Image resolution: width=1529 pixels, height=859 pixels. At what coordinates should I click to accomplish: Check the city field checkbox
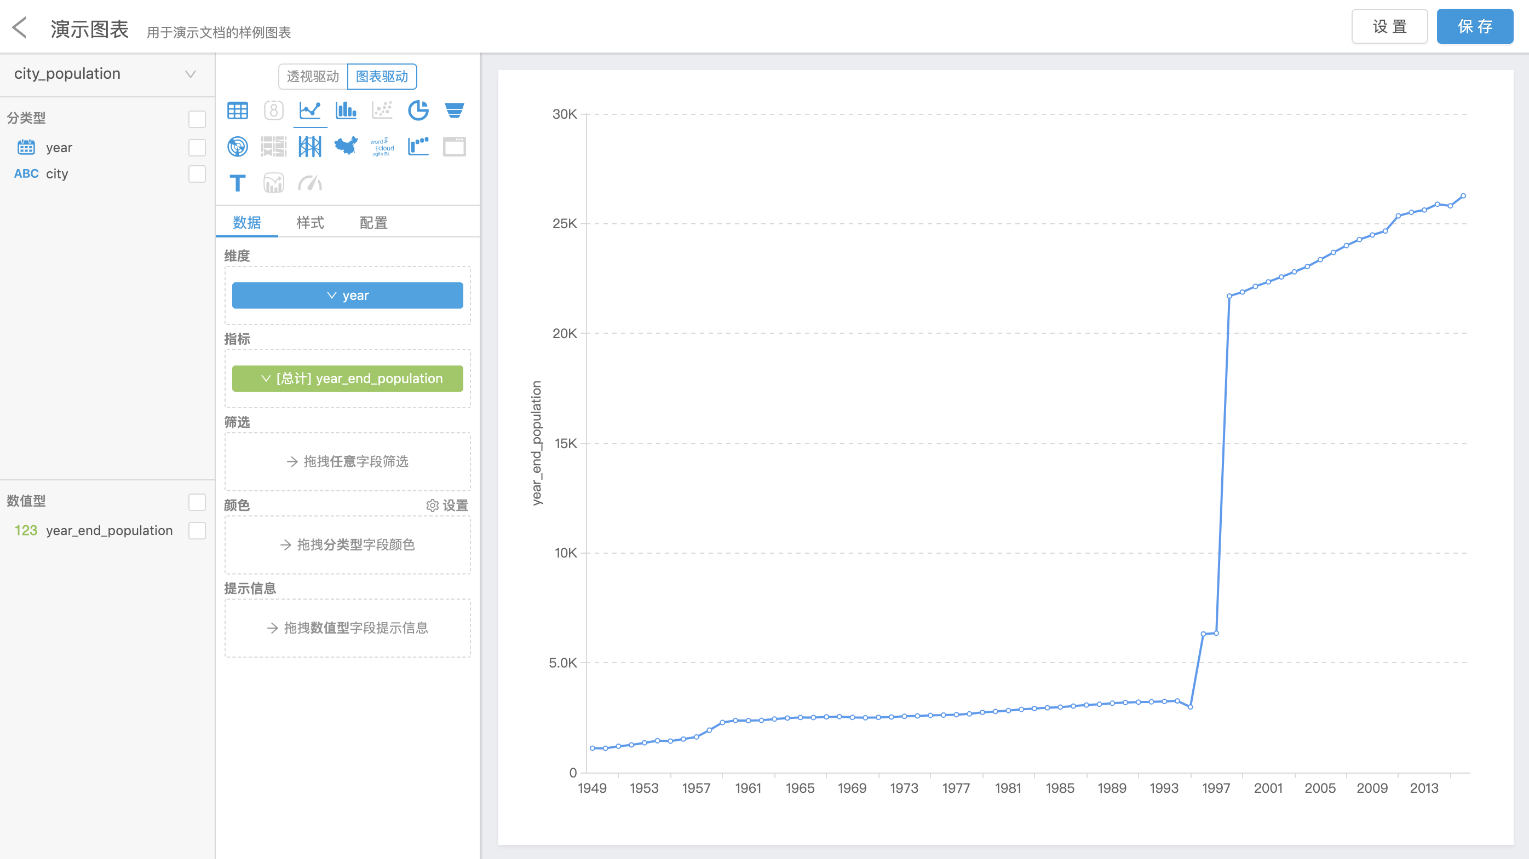197,173
